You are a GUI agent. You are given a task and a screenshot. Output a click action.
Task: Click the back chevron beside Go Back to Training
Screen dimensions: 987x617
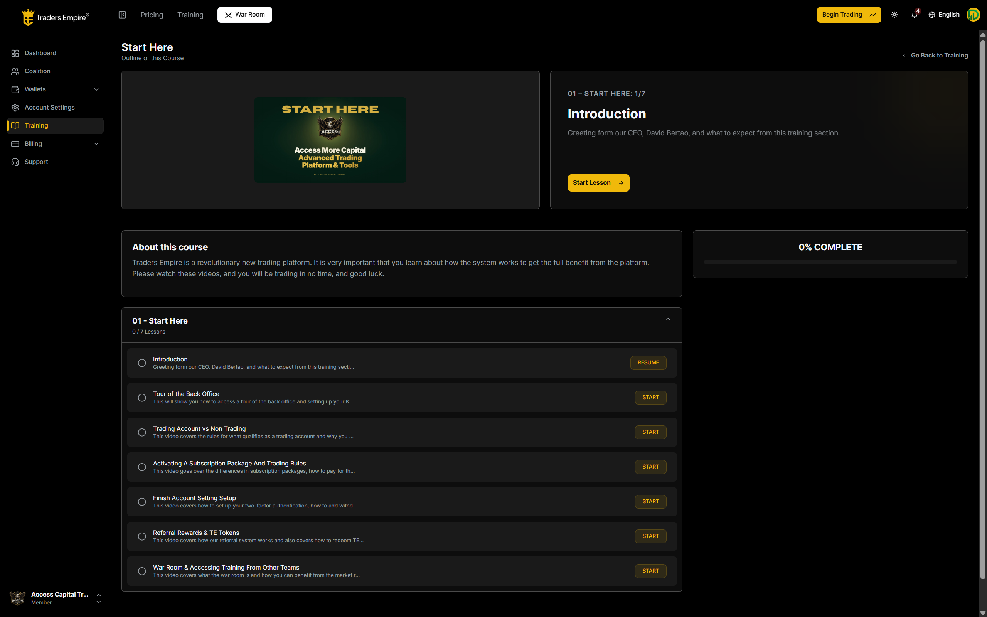pos(904,56)
